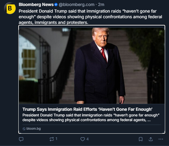This screenshot has width=169, height=146.
Task: Open the 2m post timestamp
Action: pyautogui.click(x=101, y=5)
